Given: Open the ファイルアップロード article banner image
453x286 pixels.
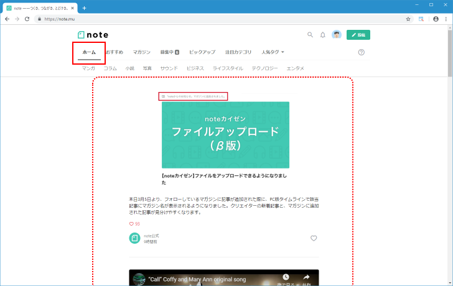Looking at the screenshot, I should tap(225, 135).
